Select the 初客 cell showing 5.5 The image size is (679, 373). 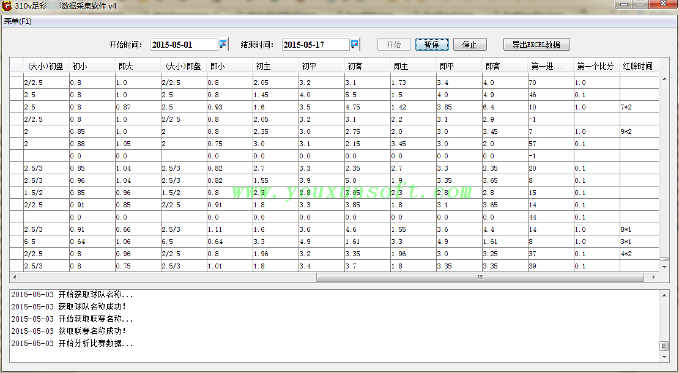pyautogui.click(x=368, y=95)
